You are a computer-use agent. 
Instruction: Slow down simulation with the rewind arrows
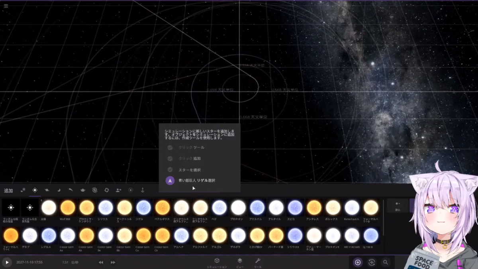pos(101,262)
